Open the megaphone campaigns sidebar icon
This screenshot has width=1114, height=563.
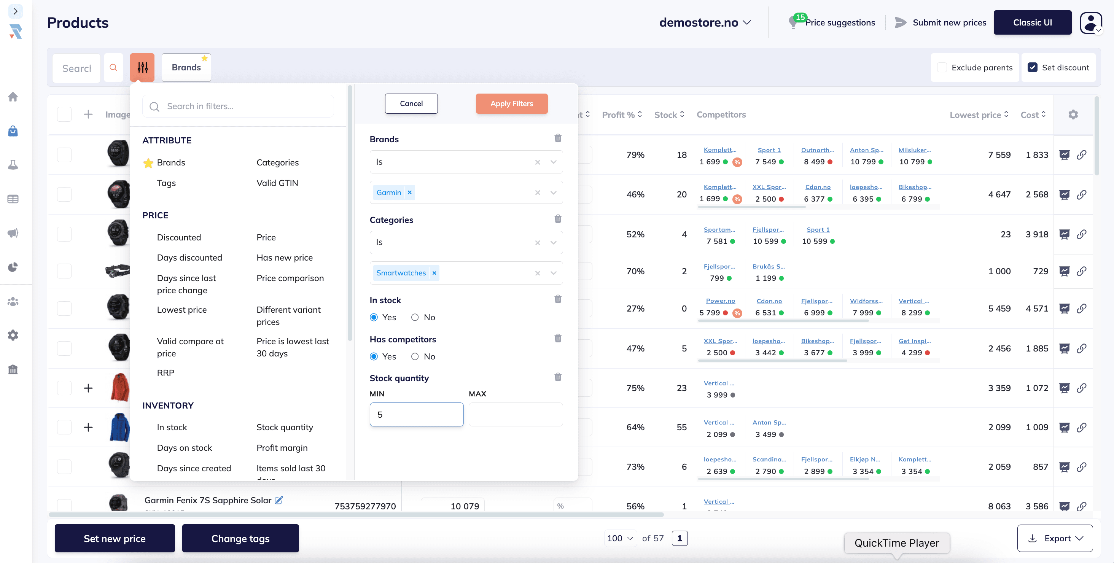point(13,233)
